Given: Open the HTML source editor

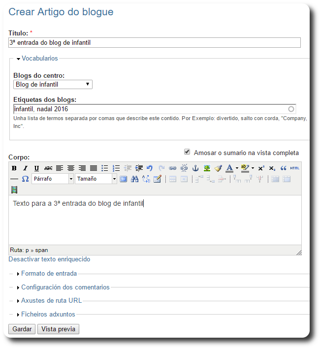Looking at the screenshot, I should coord(295,168).
